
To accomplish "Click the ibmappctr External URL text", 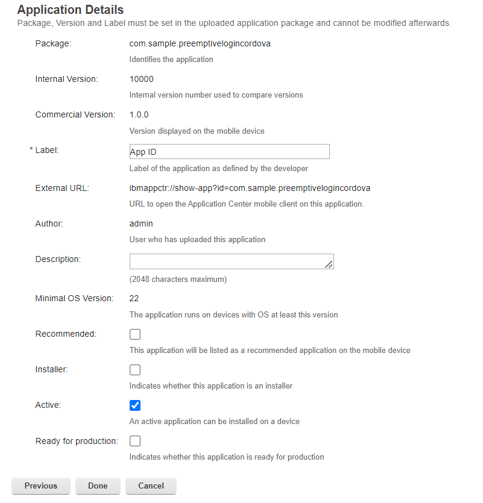I will point(250,188).
